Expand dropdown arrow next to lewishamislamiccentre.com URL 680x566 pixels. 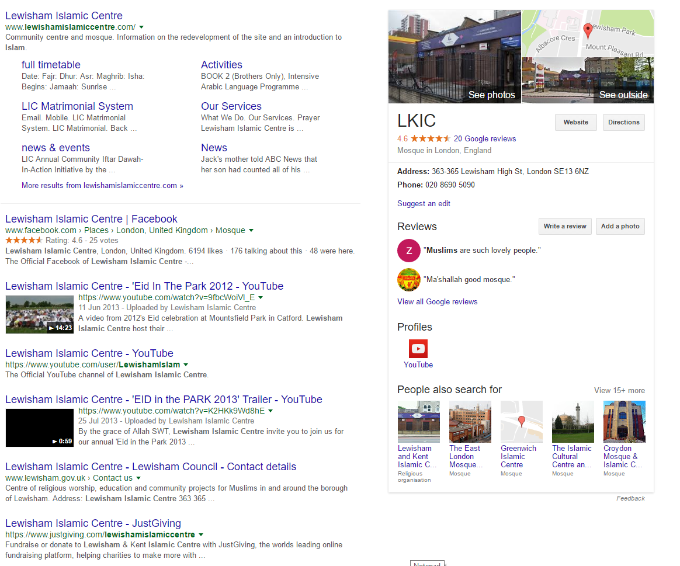click(x=141, y=27)
